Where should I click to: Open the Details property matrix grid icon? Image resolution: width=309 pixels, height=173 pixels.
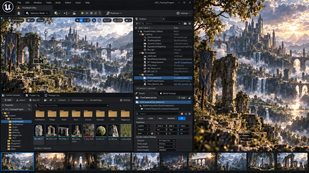pos(182,114)
